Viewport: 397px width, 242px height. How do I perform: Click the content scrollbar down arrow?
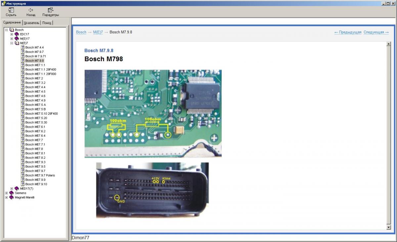[389, 227]
